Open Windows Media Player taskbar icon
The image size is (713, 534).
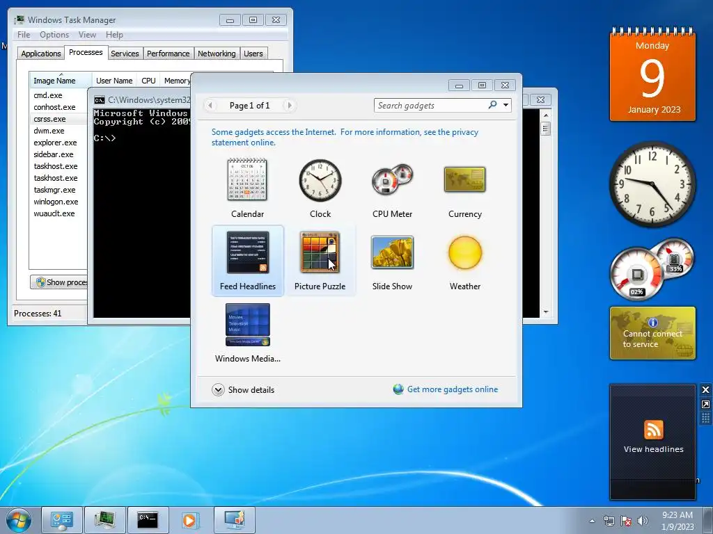click(x=190, y=520)
